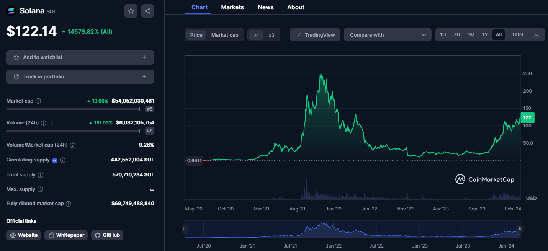Click Add to watchlist button
Viewport: 548px width, 251px height.
click(80, 57)
